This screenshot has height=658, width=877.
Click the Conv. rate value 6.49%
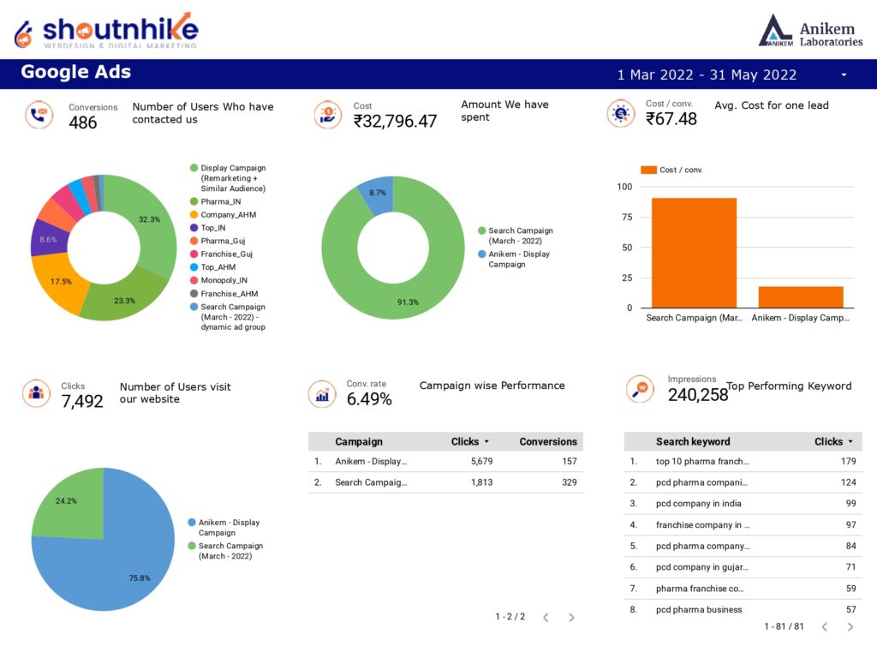coord(369,399)
